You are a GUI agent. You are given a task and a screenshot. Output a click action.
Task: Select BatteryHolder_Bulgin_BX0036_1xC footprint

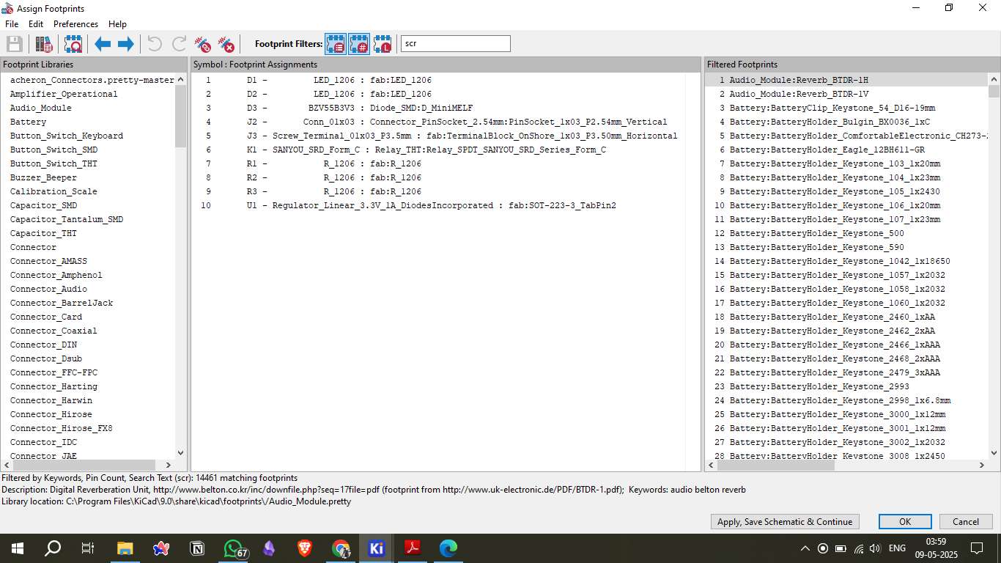[830, 122]
